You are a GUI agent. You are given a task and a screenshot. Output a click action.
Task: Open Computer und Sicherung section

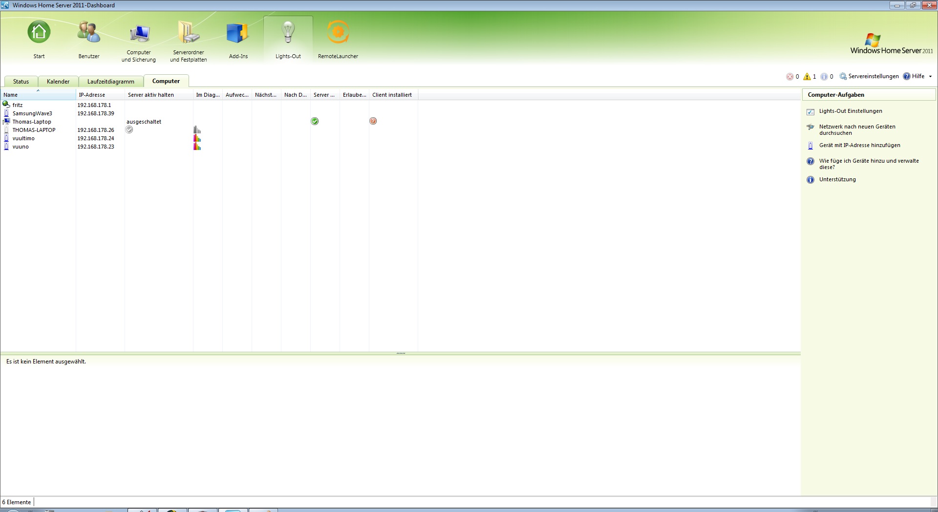(139, 34)
